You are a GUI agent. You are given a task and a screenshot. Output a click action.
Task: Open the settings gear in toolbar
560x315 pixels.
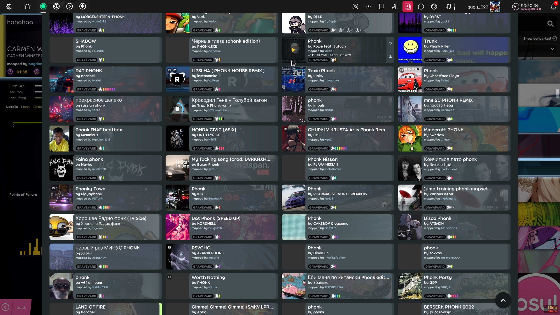(x=9, y=6)
